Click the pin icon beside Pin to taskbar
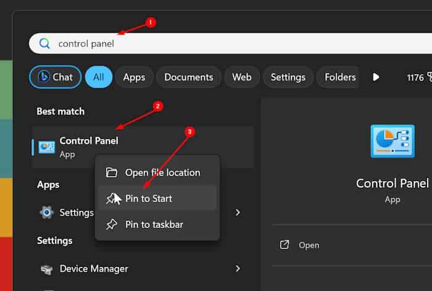Screen dimensions: 432x291 coord(112,224)
